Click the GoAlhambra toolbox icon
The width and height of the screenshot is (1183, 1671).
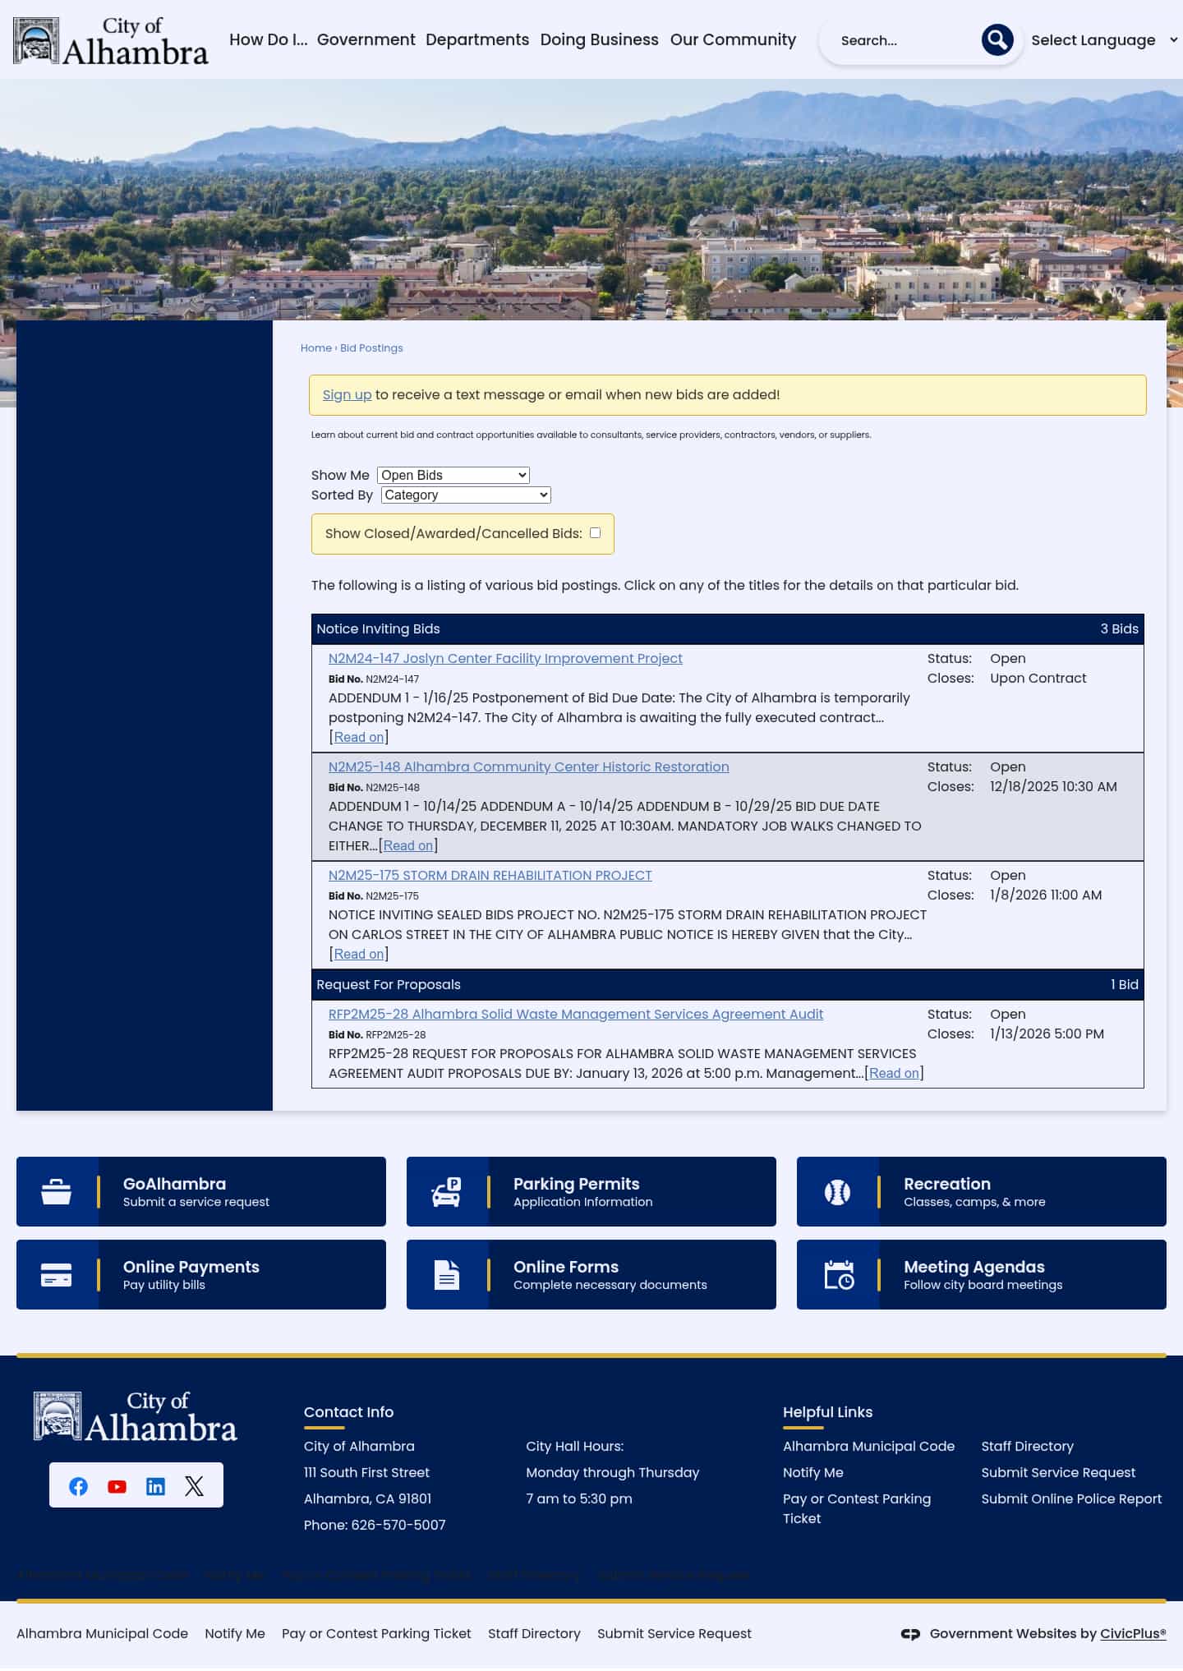pyautogui.click(x=57, y=1192)
